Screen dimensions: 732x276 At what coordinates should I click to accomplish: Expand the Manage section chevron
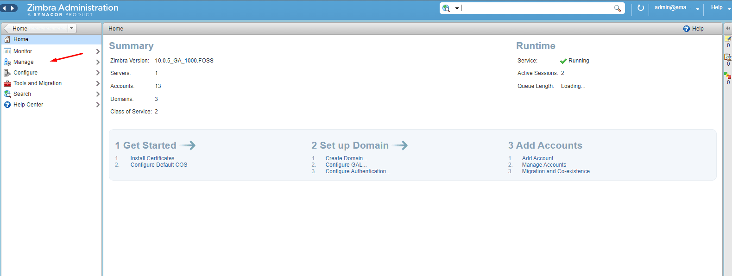tap(98, 62)
